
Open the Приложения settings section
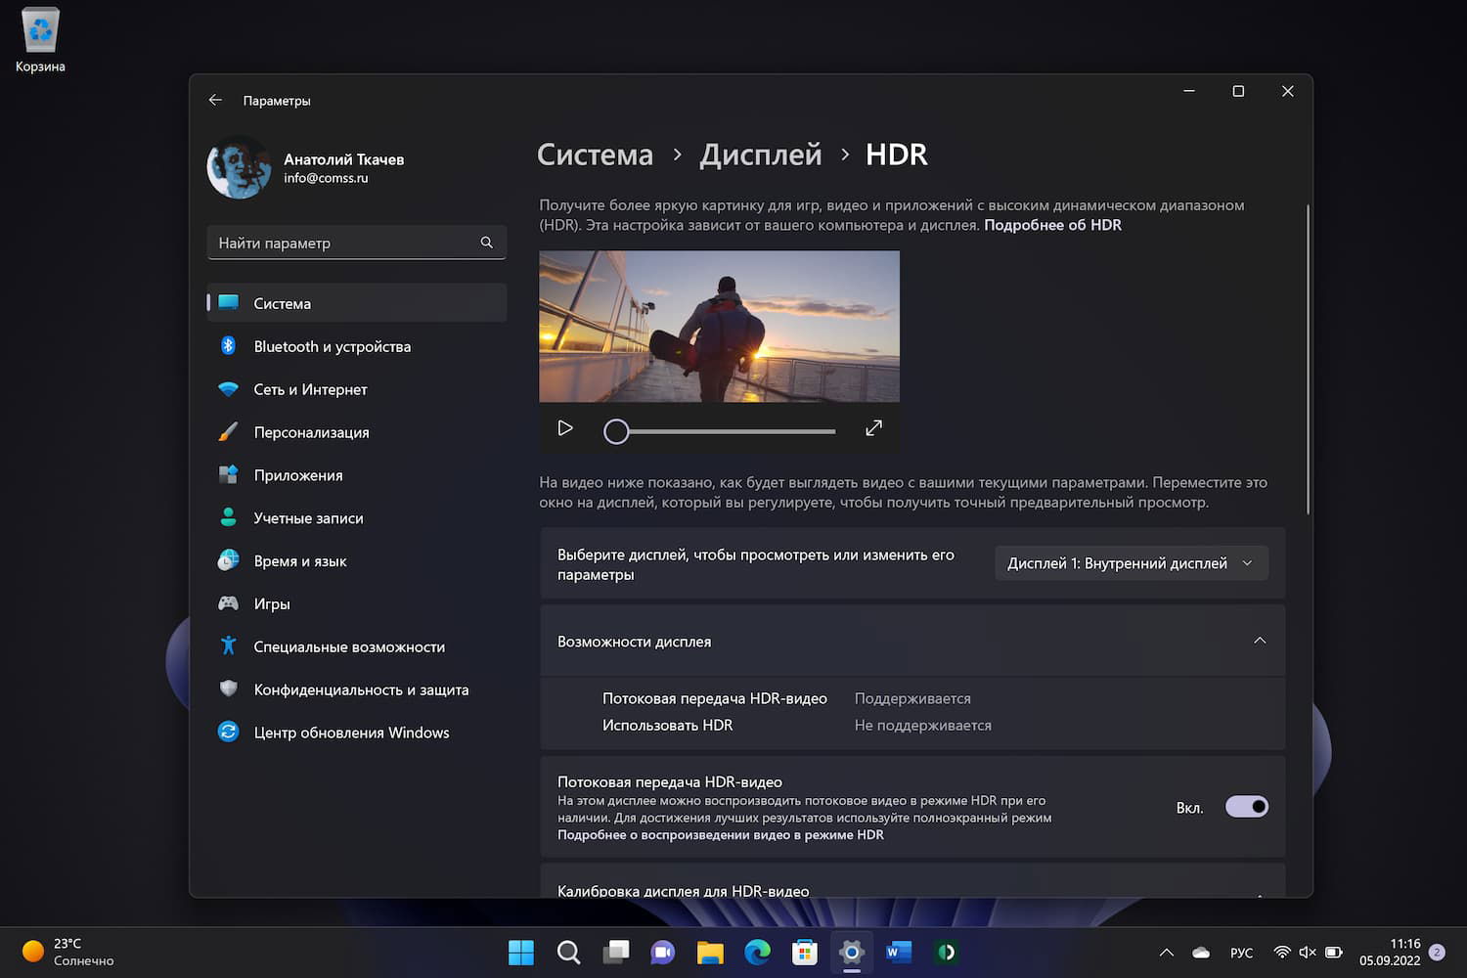click(357, 475)
